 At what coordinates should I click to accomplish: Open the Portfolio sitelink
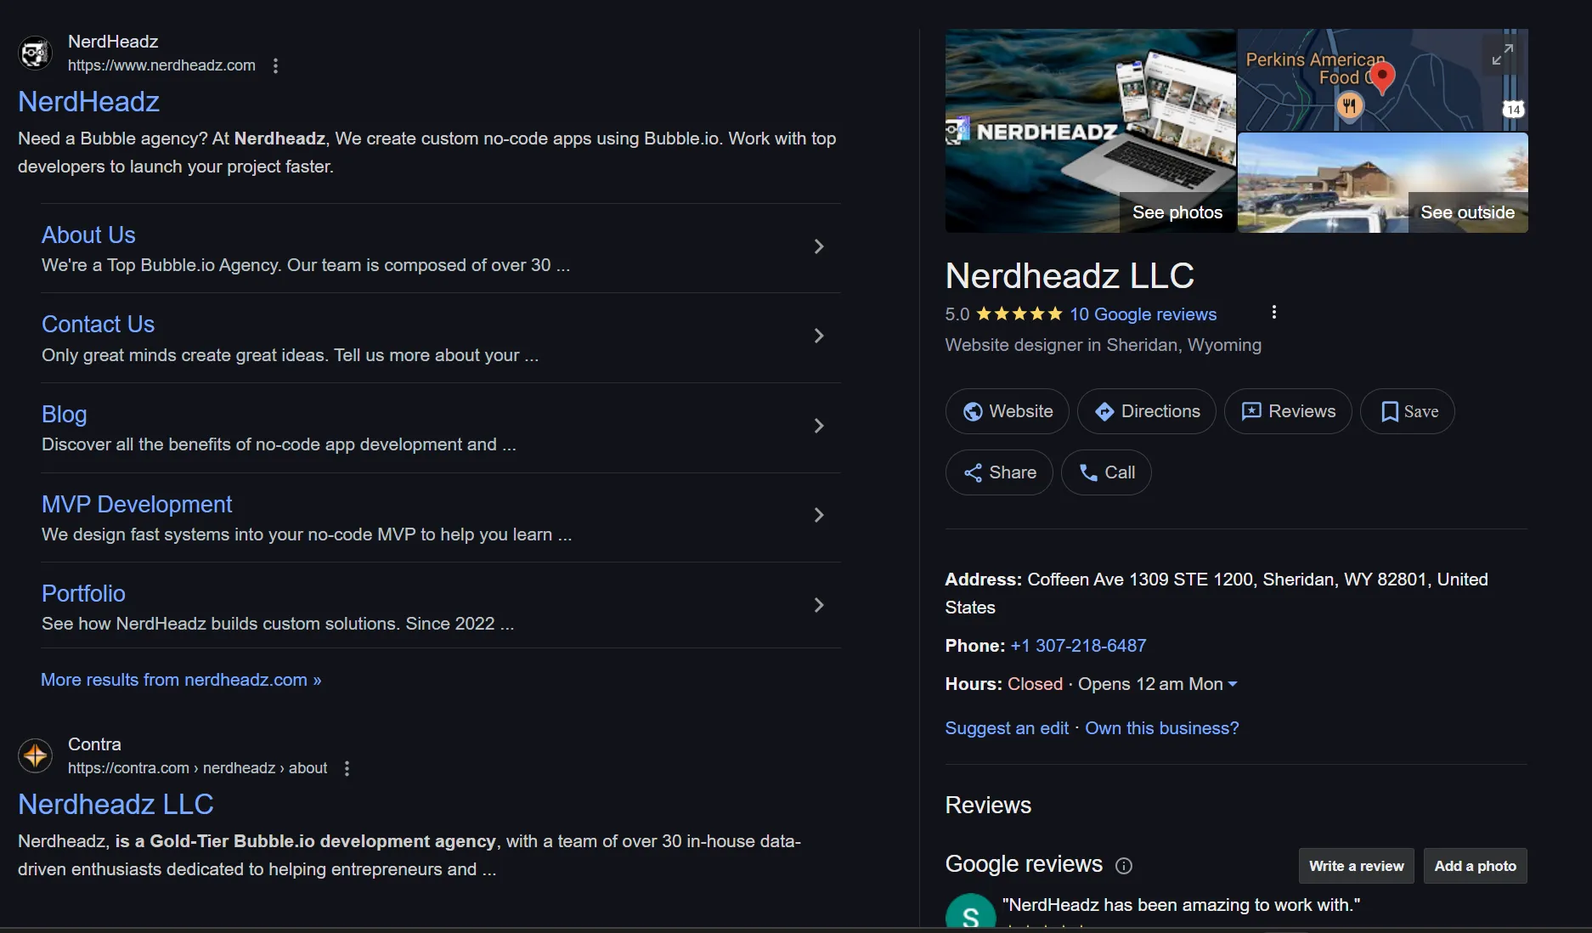click(x=83, y=593)
